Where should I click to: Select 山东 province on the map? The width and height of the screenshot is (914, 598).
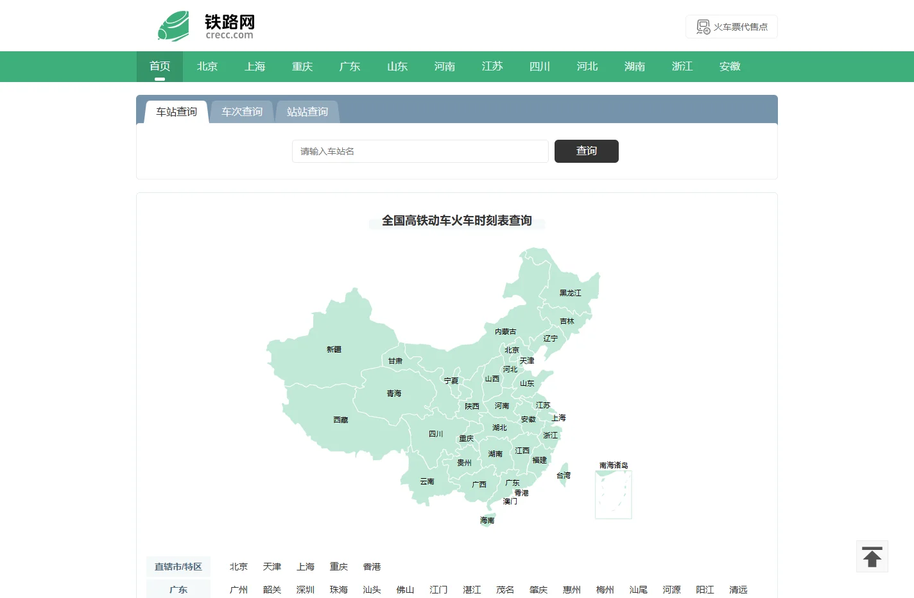click(x=527, y=383)
